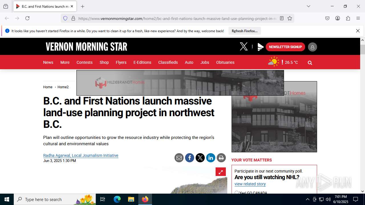This screenshot has width=365, height=205.
Task: Toggle reader view in the address bar
Action: point(282,18)
